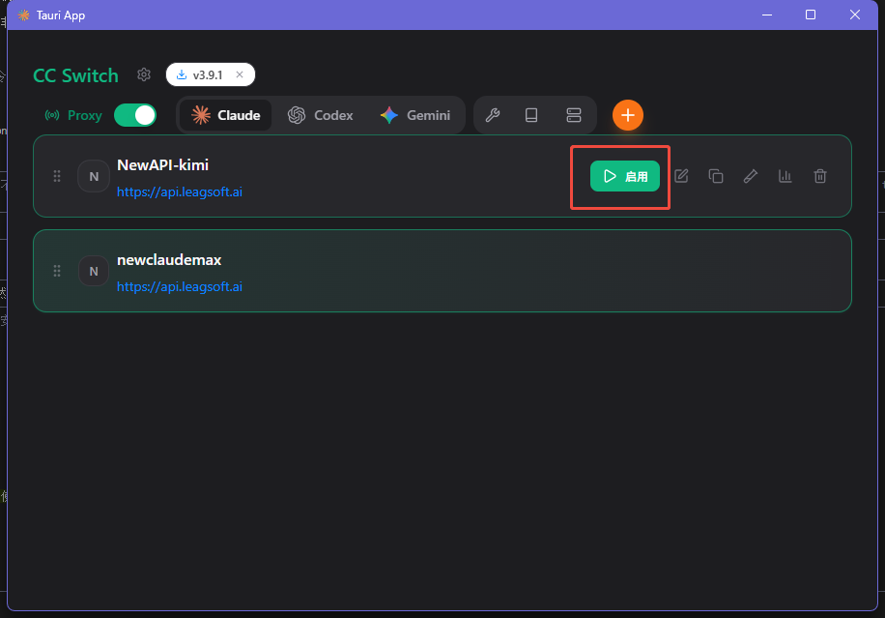The image size is (885, 618).
Task: Click the server stack icon in toolbar
Action: (574, 115)
